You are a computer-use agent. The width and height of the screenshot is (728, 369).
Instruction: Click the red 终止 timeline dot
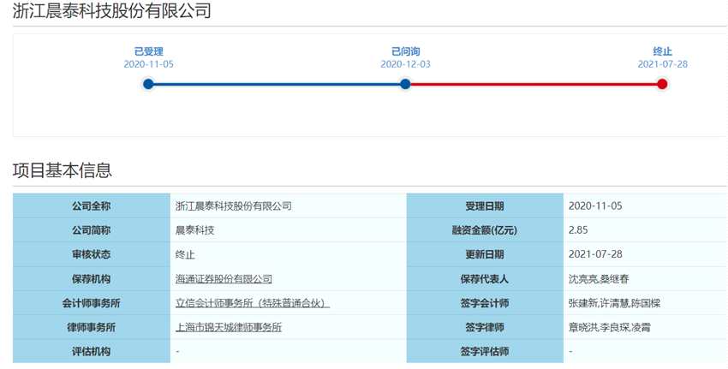[x=663, y=84]
